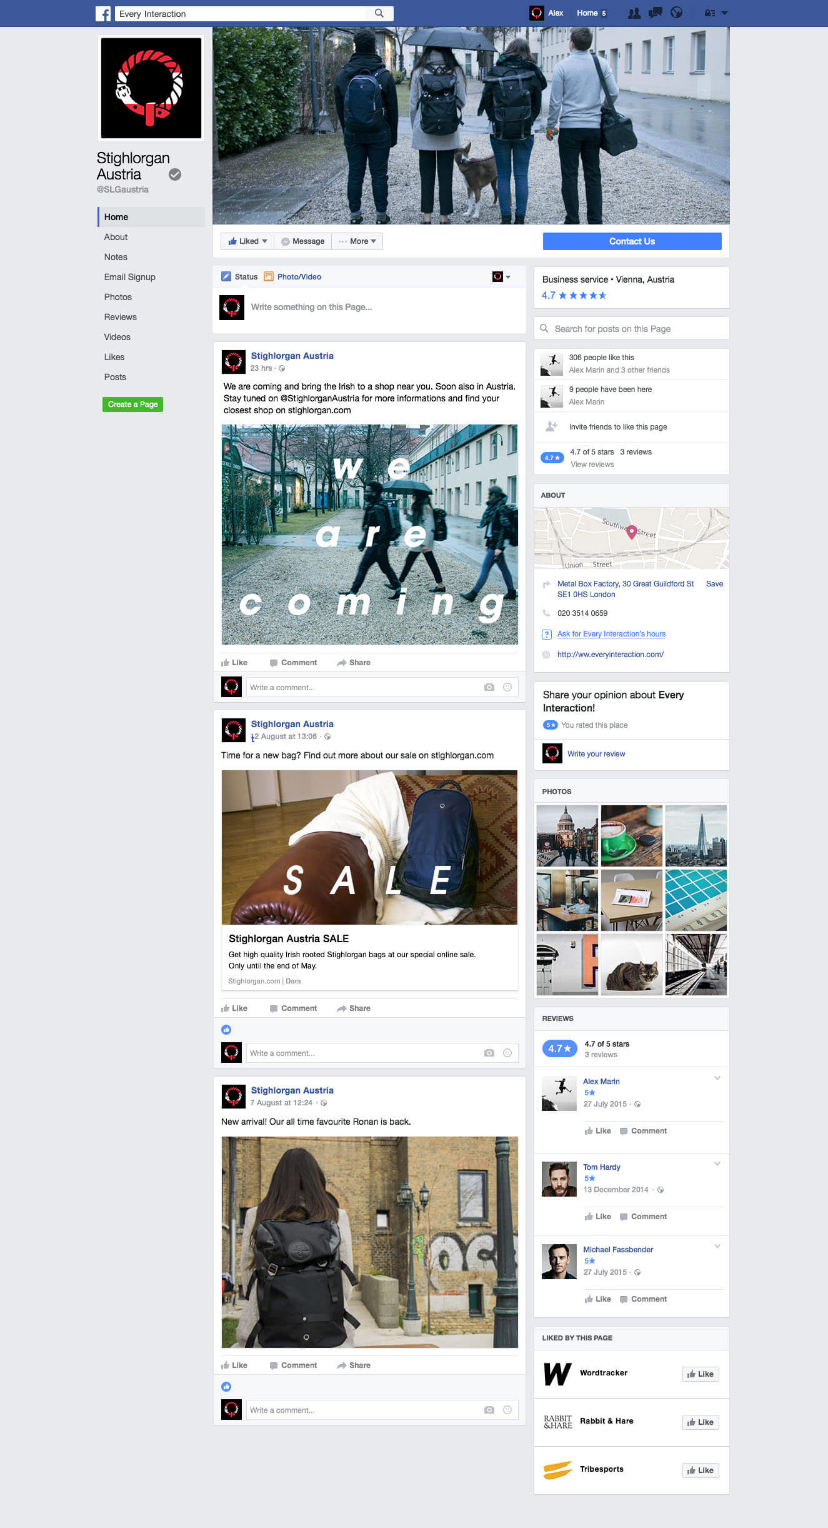Screen dimensions: 828x1528
Task: Like the Stighlorgan Austria SALE post
Action: (x=234, y=1008)
